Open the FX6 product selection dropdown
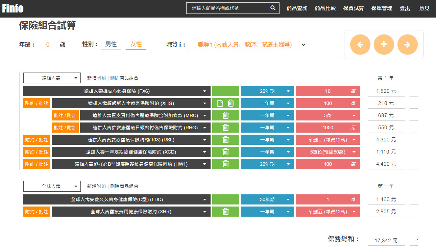The width and height of the screenshot is (436, 246). pos(117,91)
